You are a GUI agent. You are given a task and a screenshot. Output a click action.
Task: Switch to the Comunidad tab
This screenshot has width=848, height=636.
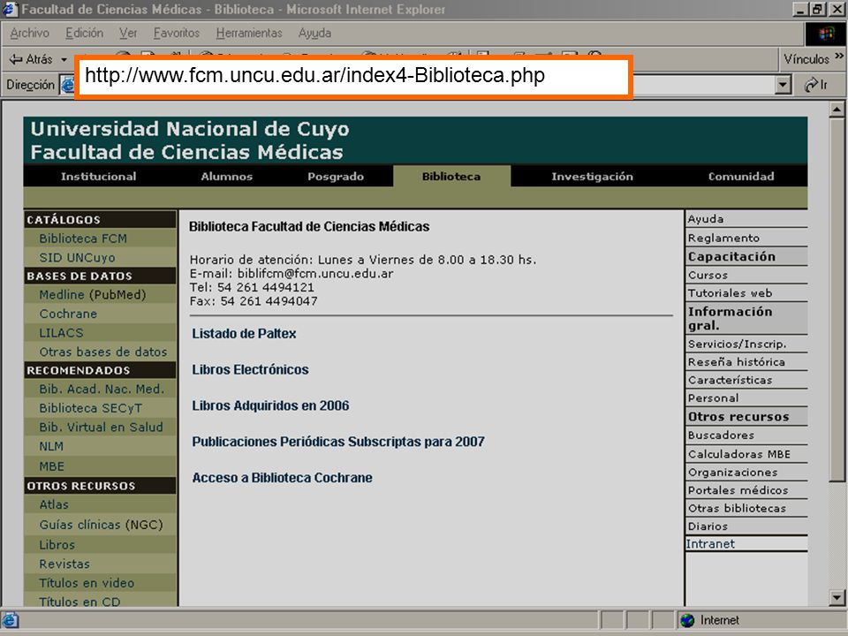click(741, 177)
